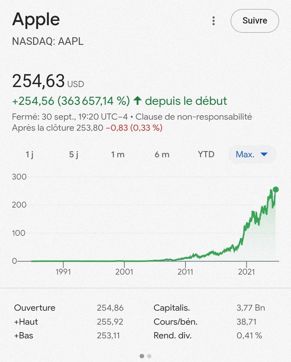Select the Cours/bén. statistic row

(176, 322)
